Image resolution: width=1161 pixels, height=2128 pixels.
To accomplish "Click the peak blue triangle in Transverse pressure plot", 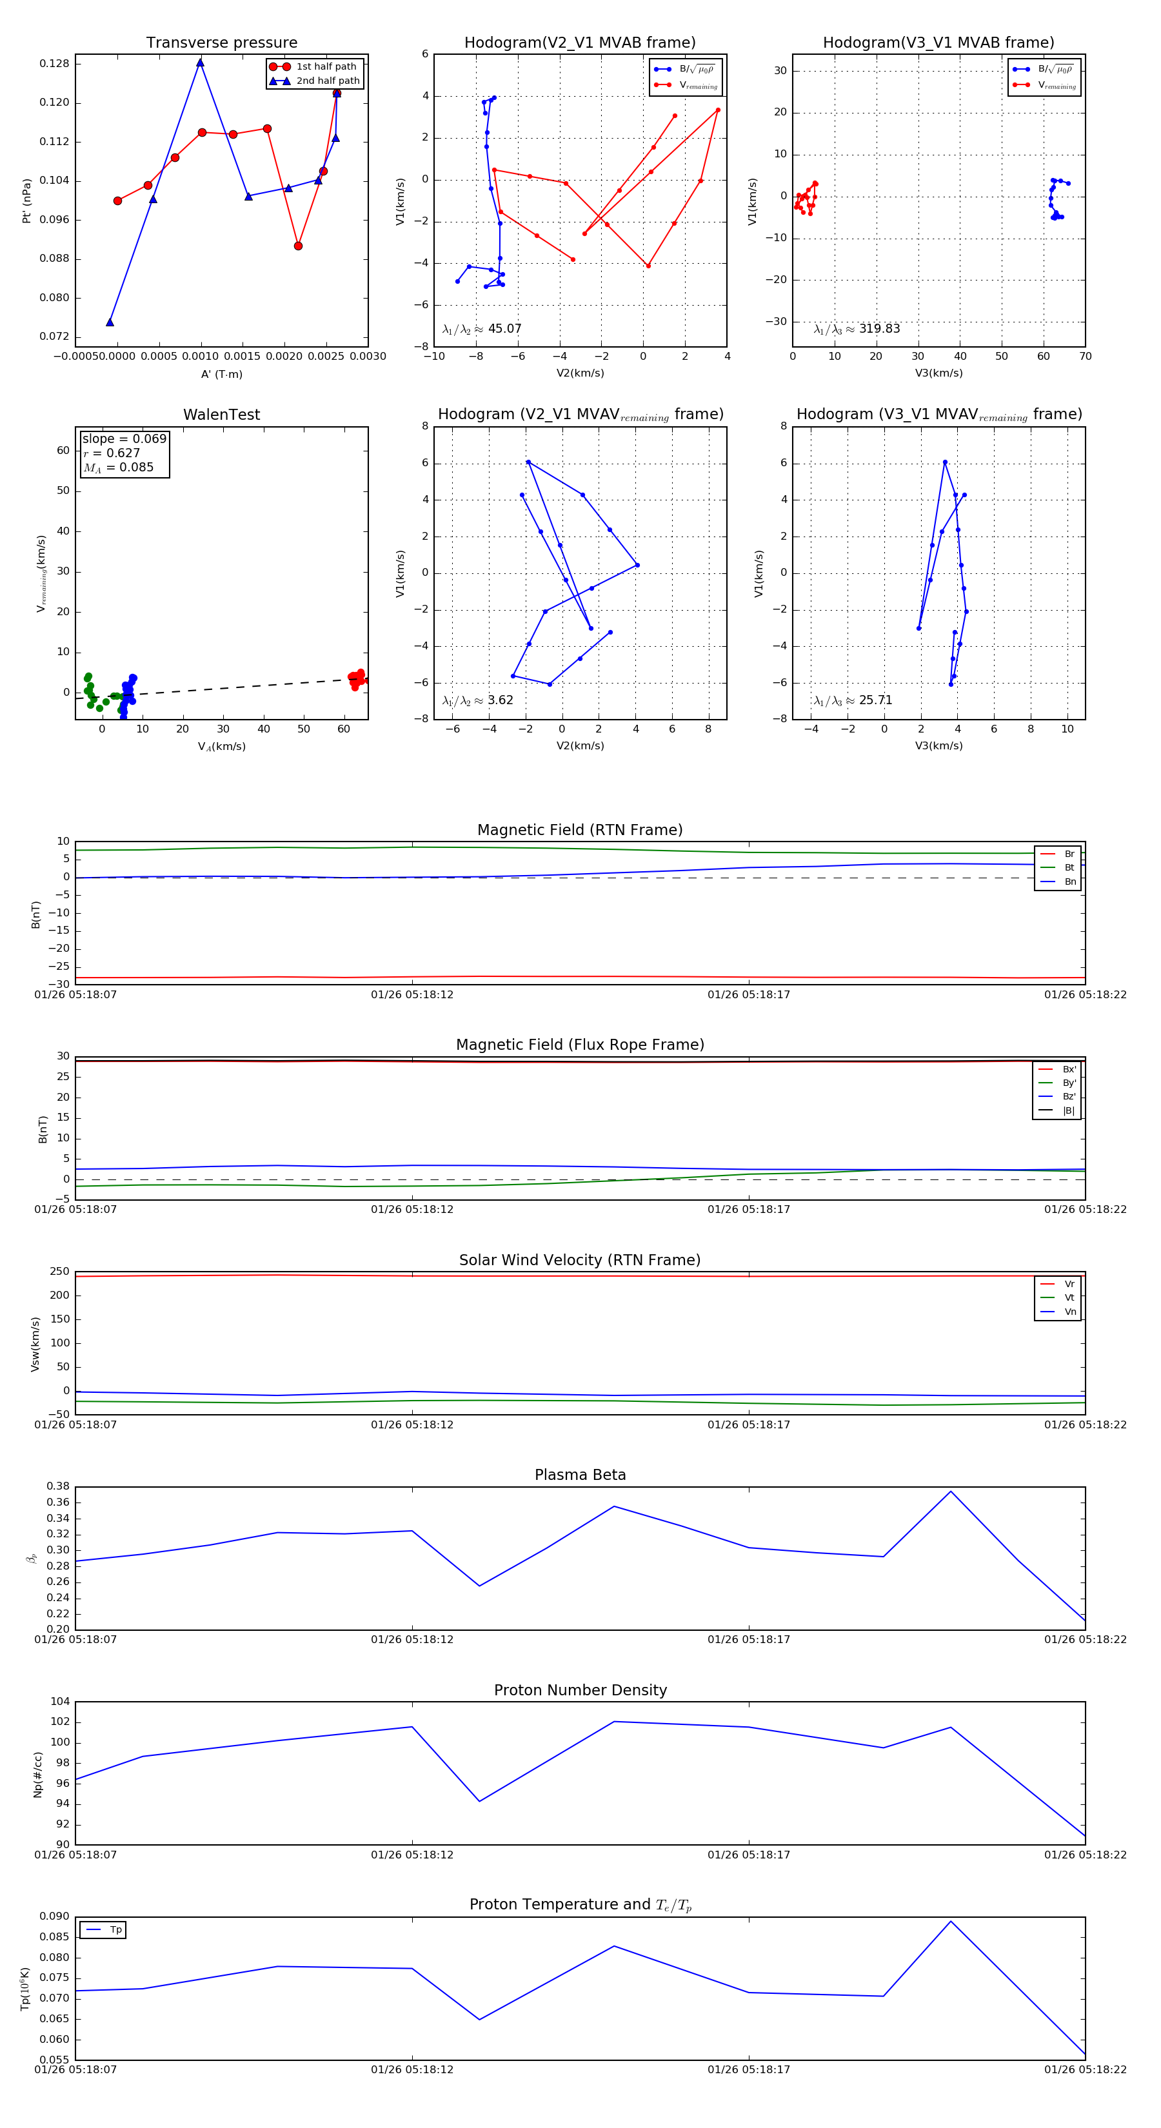I will (200, 63).
